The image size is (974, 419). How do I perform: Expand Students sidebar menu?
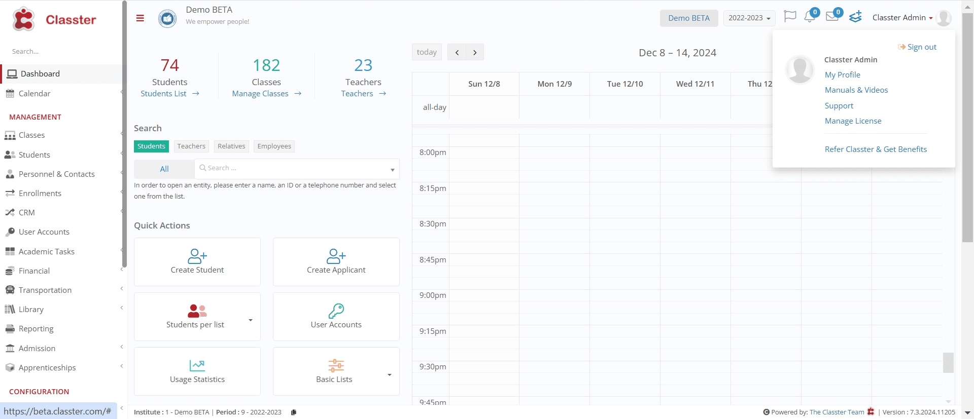(61, 155)
